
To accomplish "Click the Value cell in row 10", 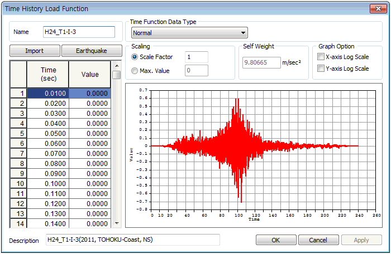I will pos(90,184).
